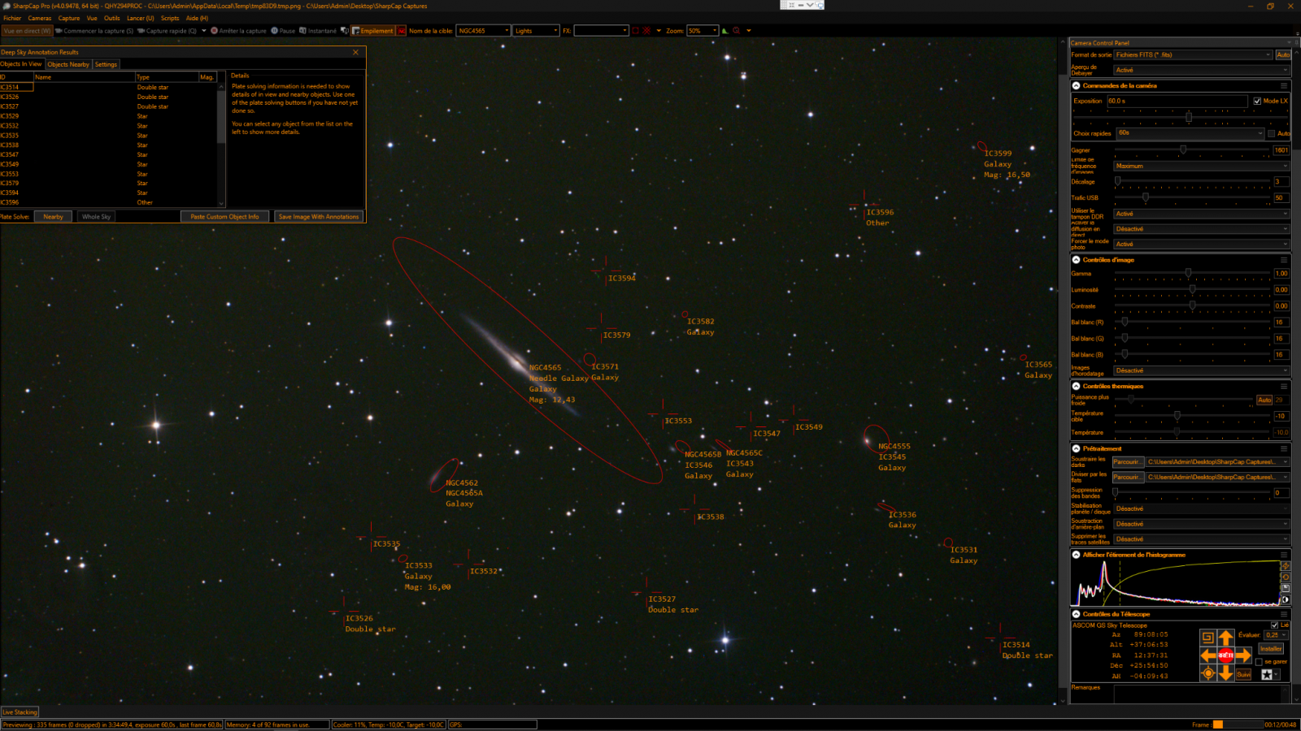Open Prétraitement panel menu
The image size is (1301, 731).
[1284, 448]
